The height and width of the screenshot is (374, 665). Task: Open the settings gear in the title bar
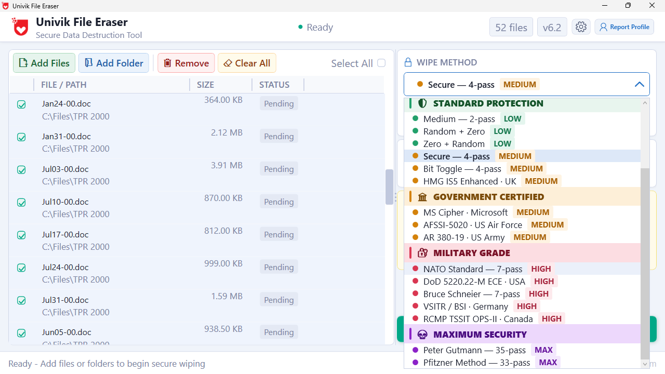click(581, 26)
